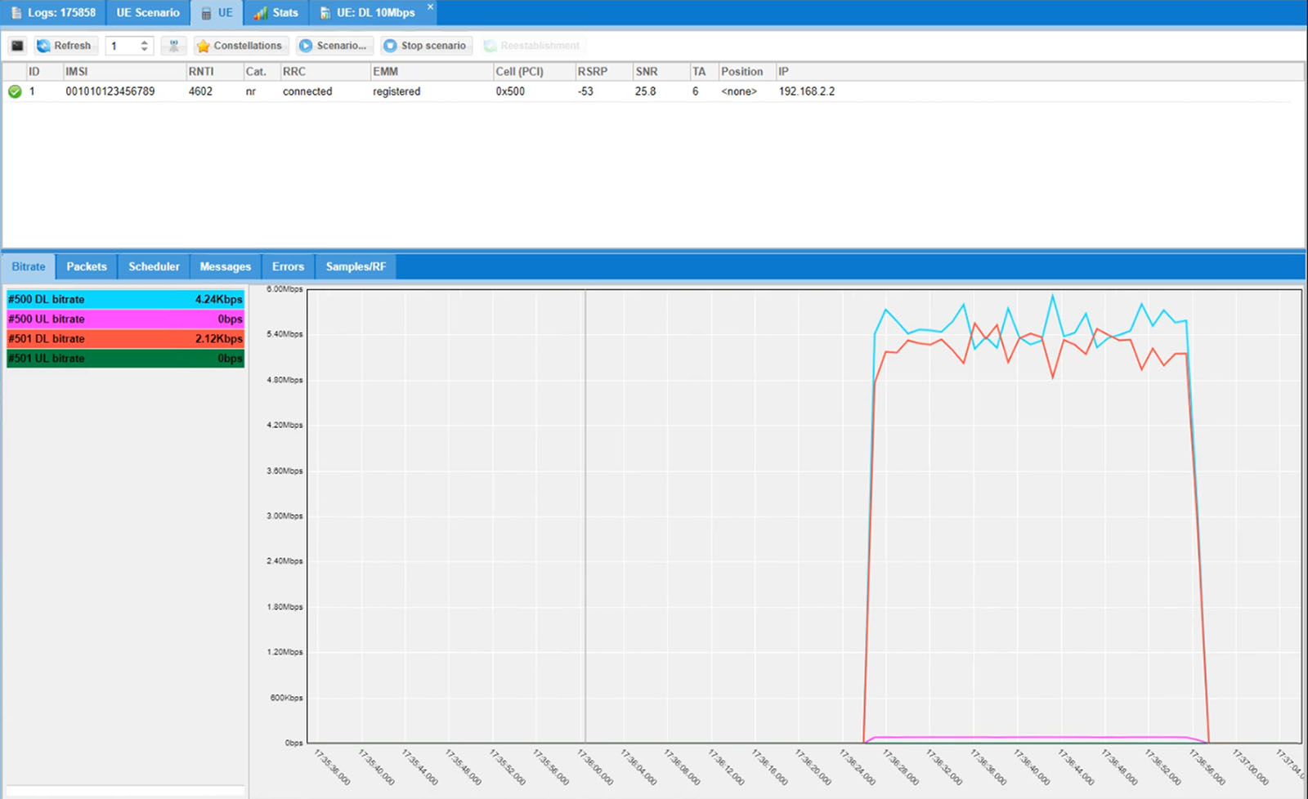Close the UE: DL 10Mbps tab
This screenshot has height=799, width=1308.
point(430,7)
